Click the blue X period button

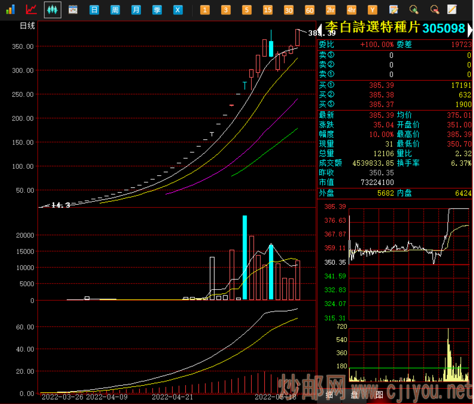pos(178,10)
